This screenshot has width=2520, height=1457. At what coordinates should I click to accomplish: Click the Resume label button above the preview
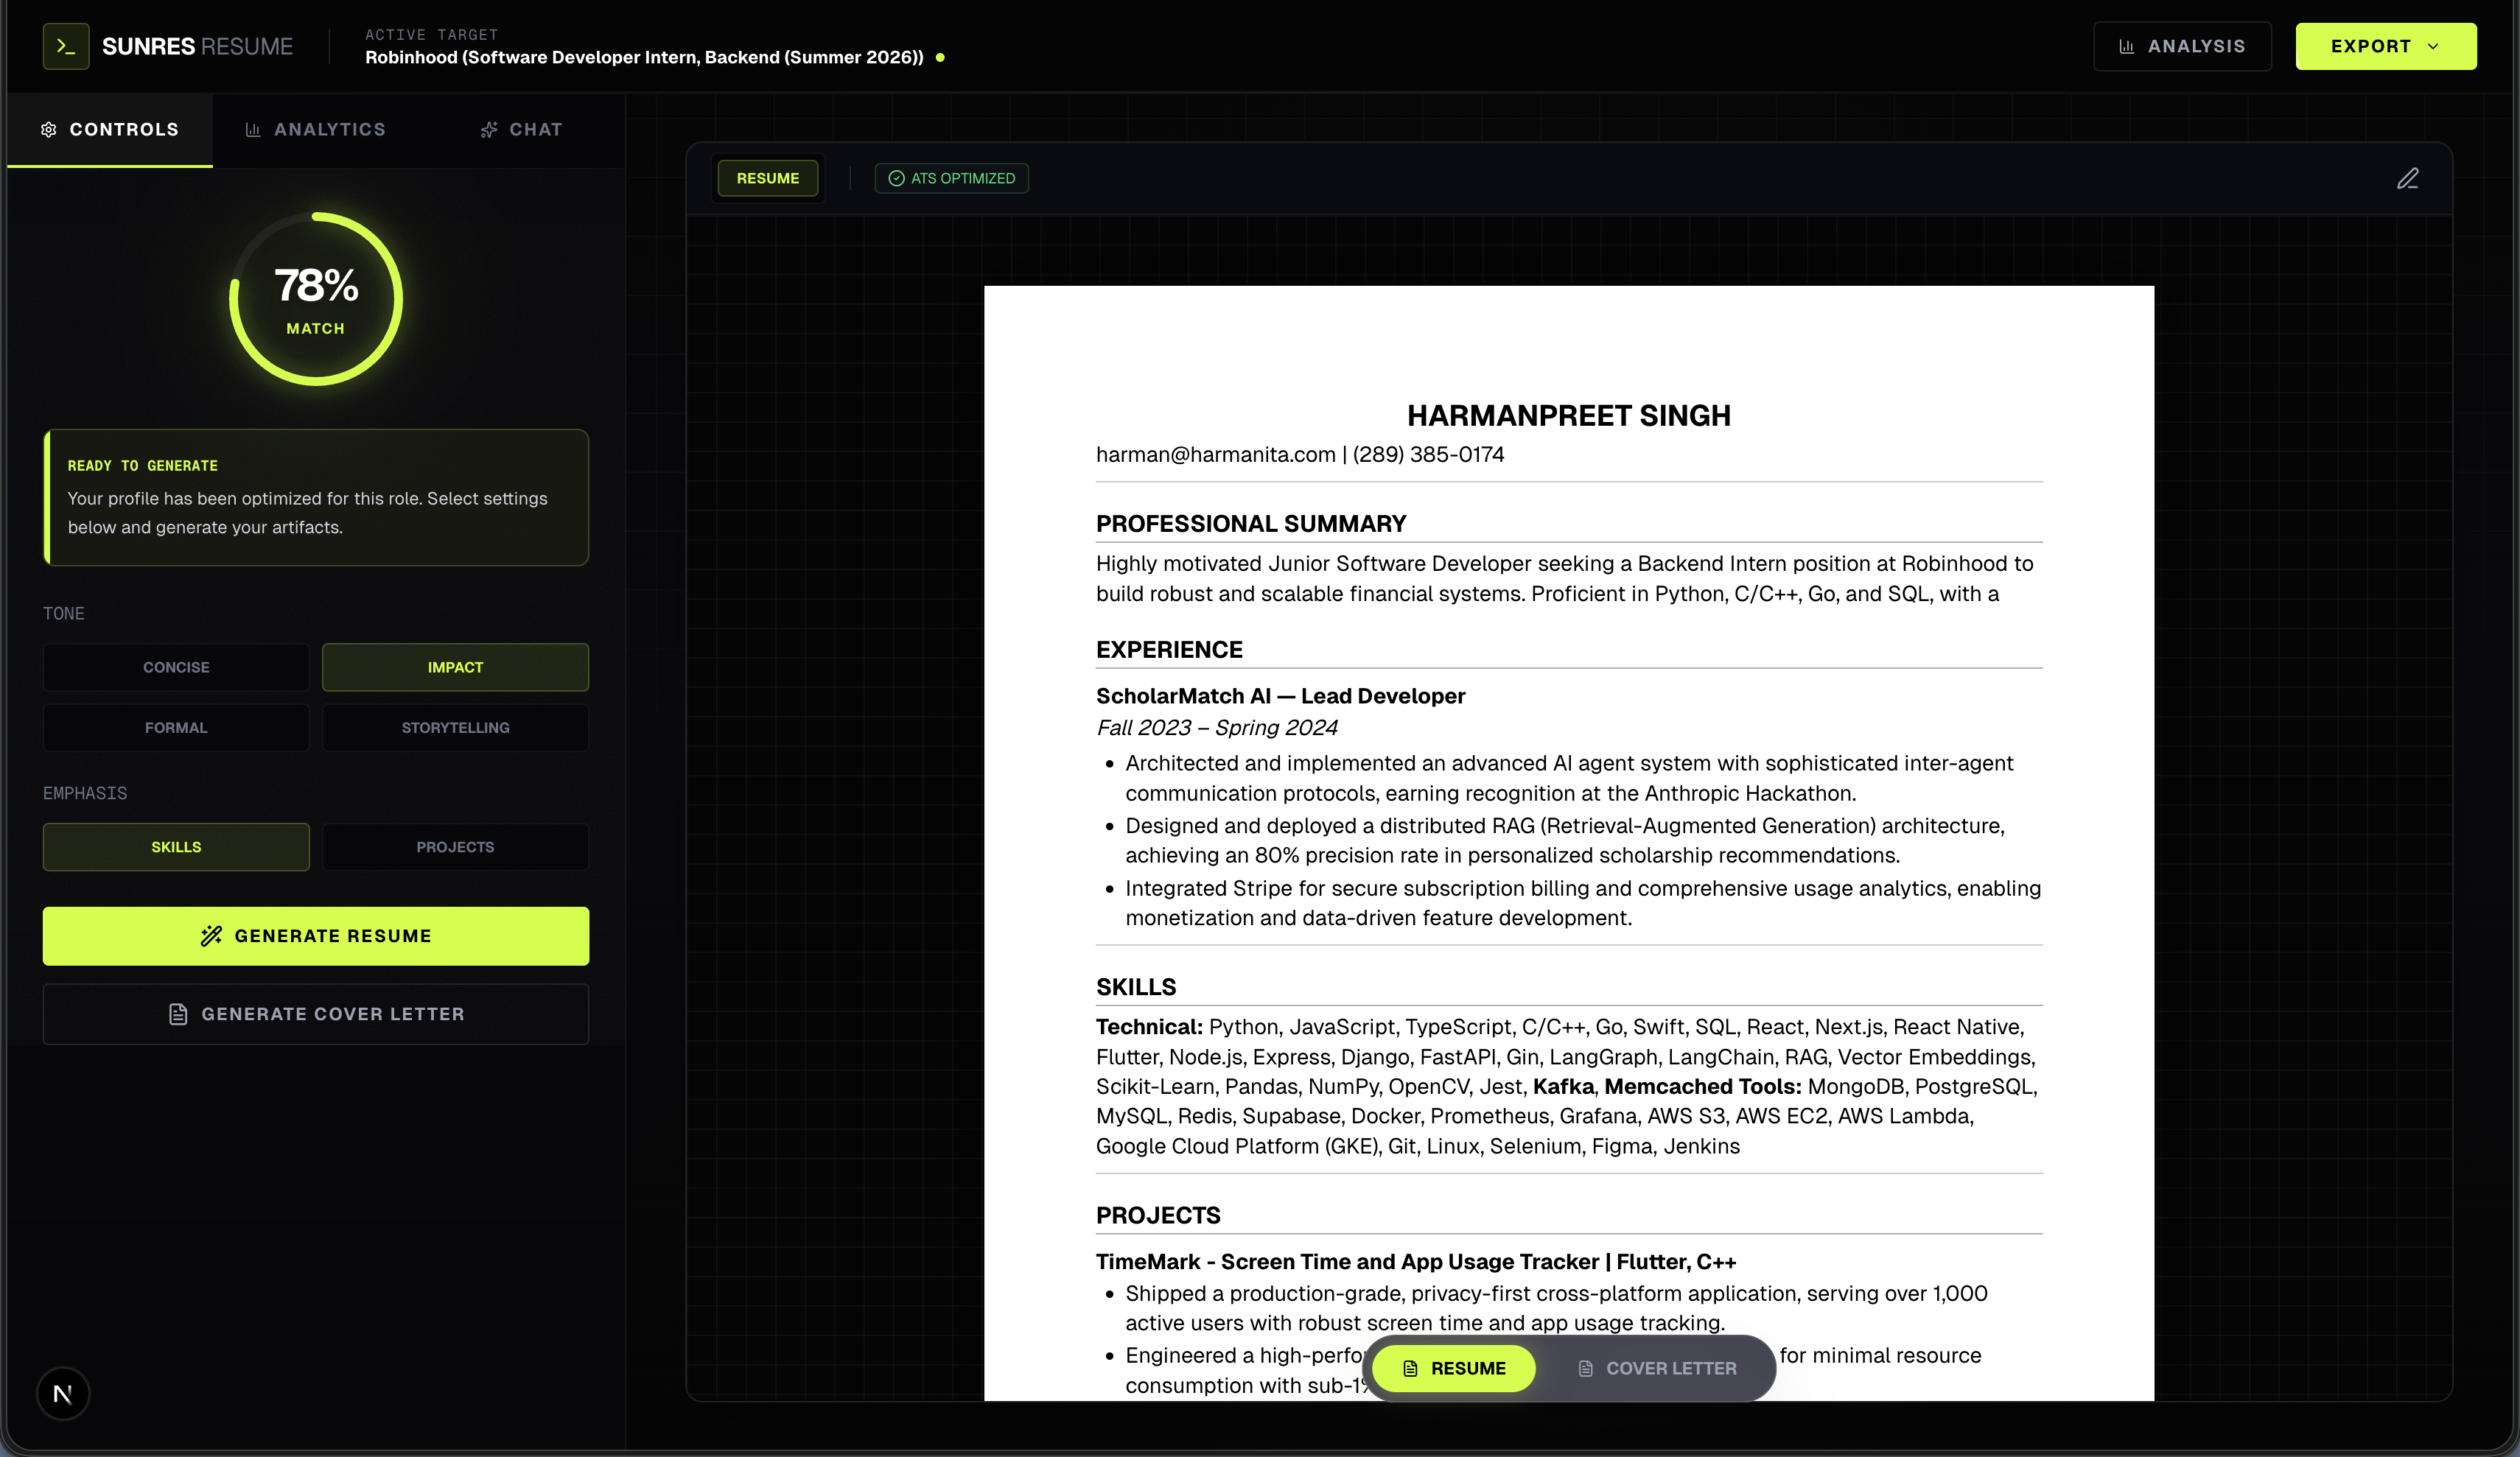tap(767, 178)
